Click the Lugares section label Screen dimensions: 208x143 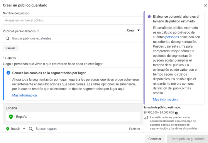pos(9,58)
